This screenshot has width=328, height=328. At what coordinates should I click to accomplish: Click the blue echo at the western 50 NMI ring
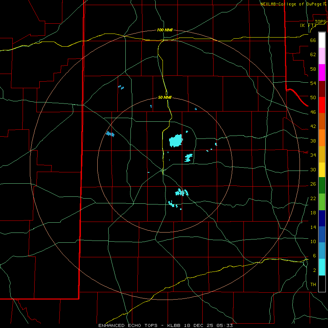(110, 134)
